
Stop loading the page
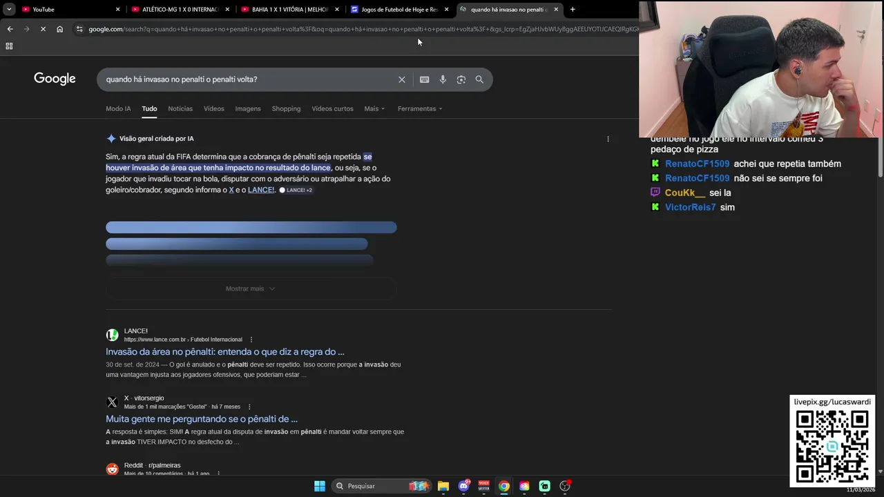point(43,29)
